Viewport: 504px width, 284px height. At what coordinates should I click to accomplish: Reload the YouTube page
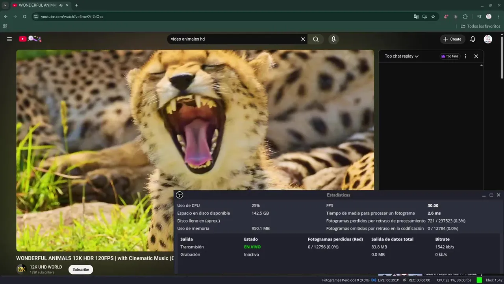pos(24,17)
